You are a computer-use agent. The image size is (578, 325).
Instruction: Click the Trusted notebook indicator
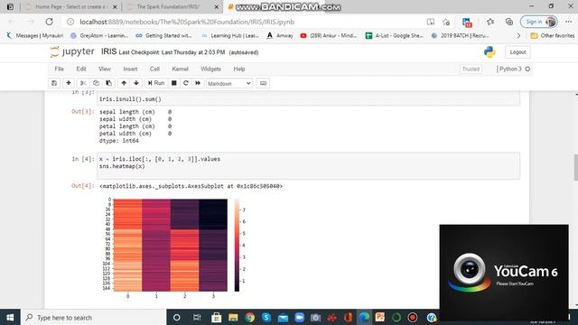tap(471, 69)
